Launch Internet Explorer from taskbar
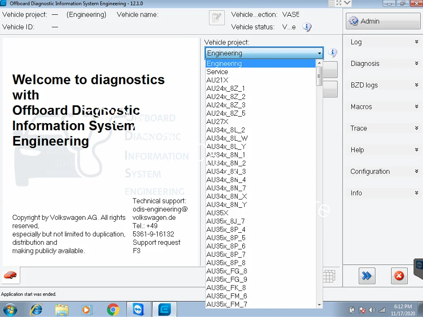Viewport: 423px width, 317px height. [x=36, y=310]
